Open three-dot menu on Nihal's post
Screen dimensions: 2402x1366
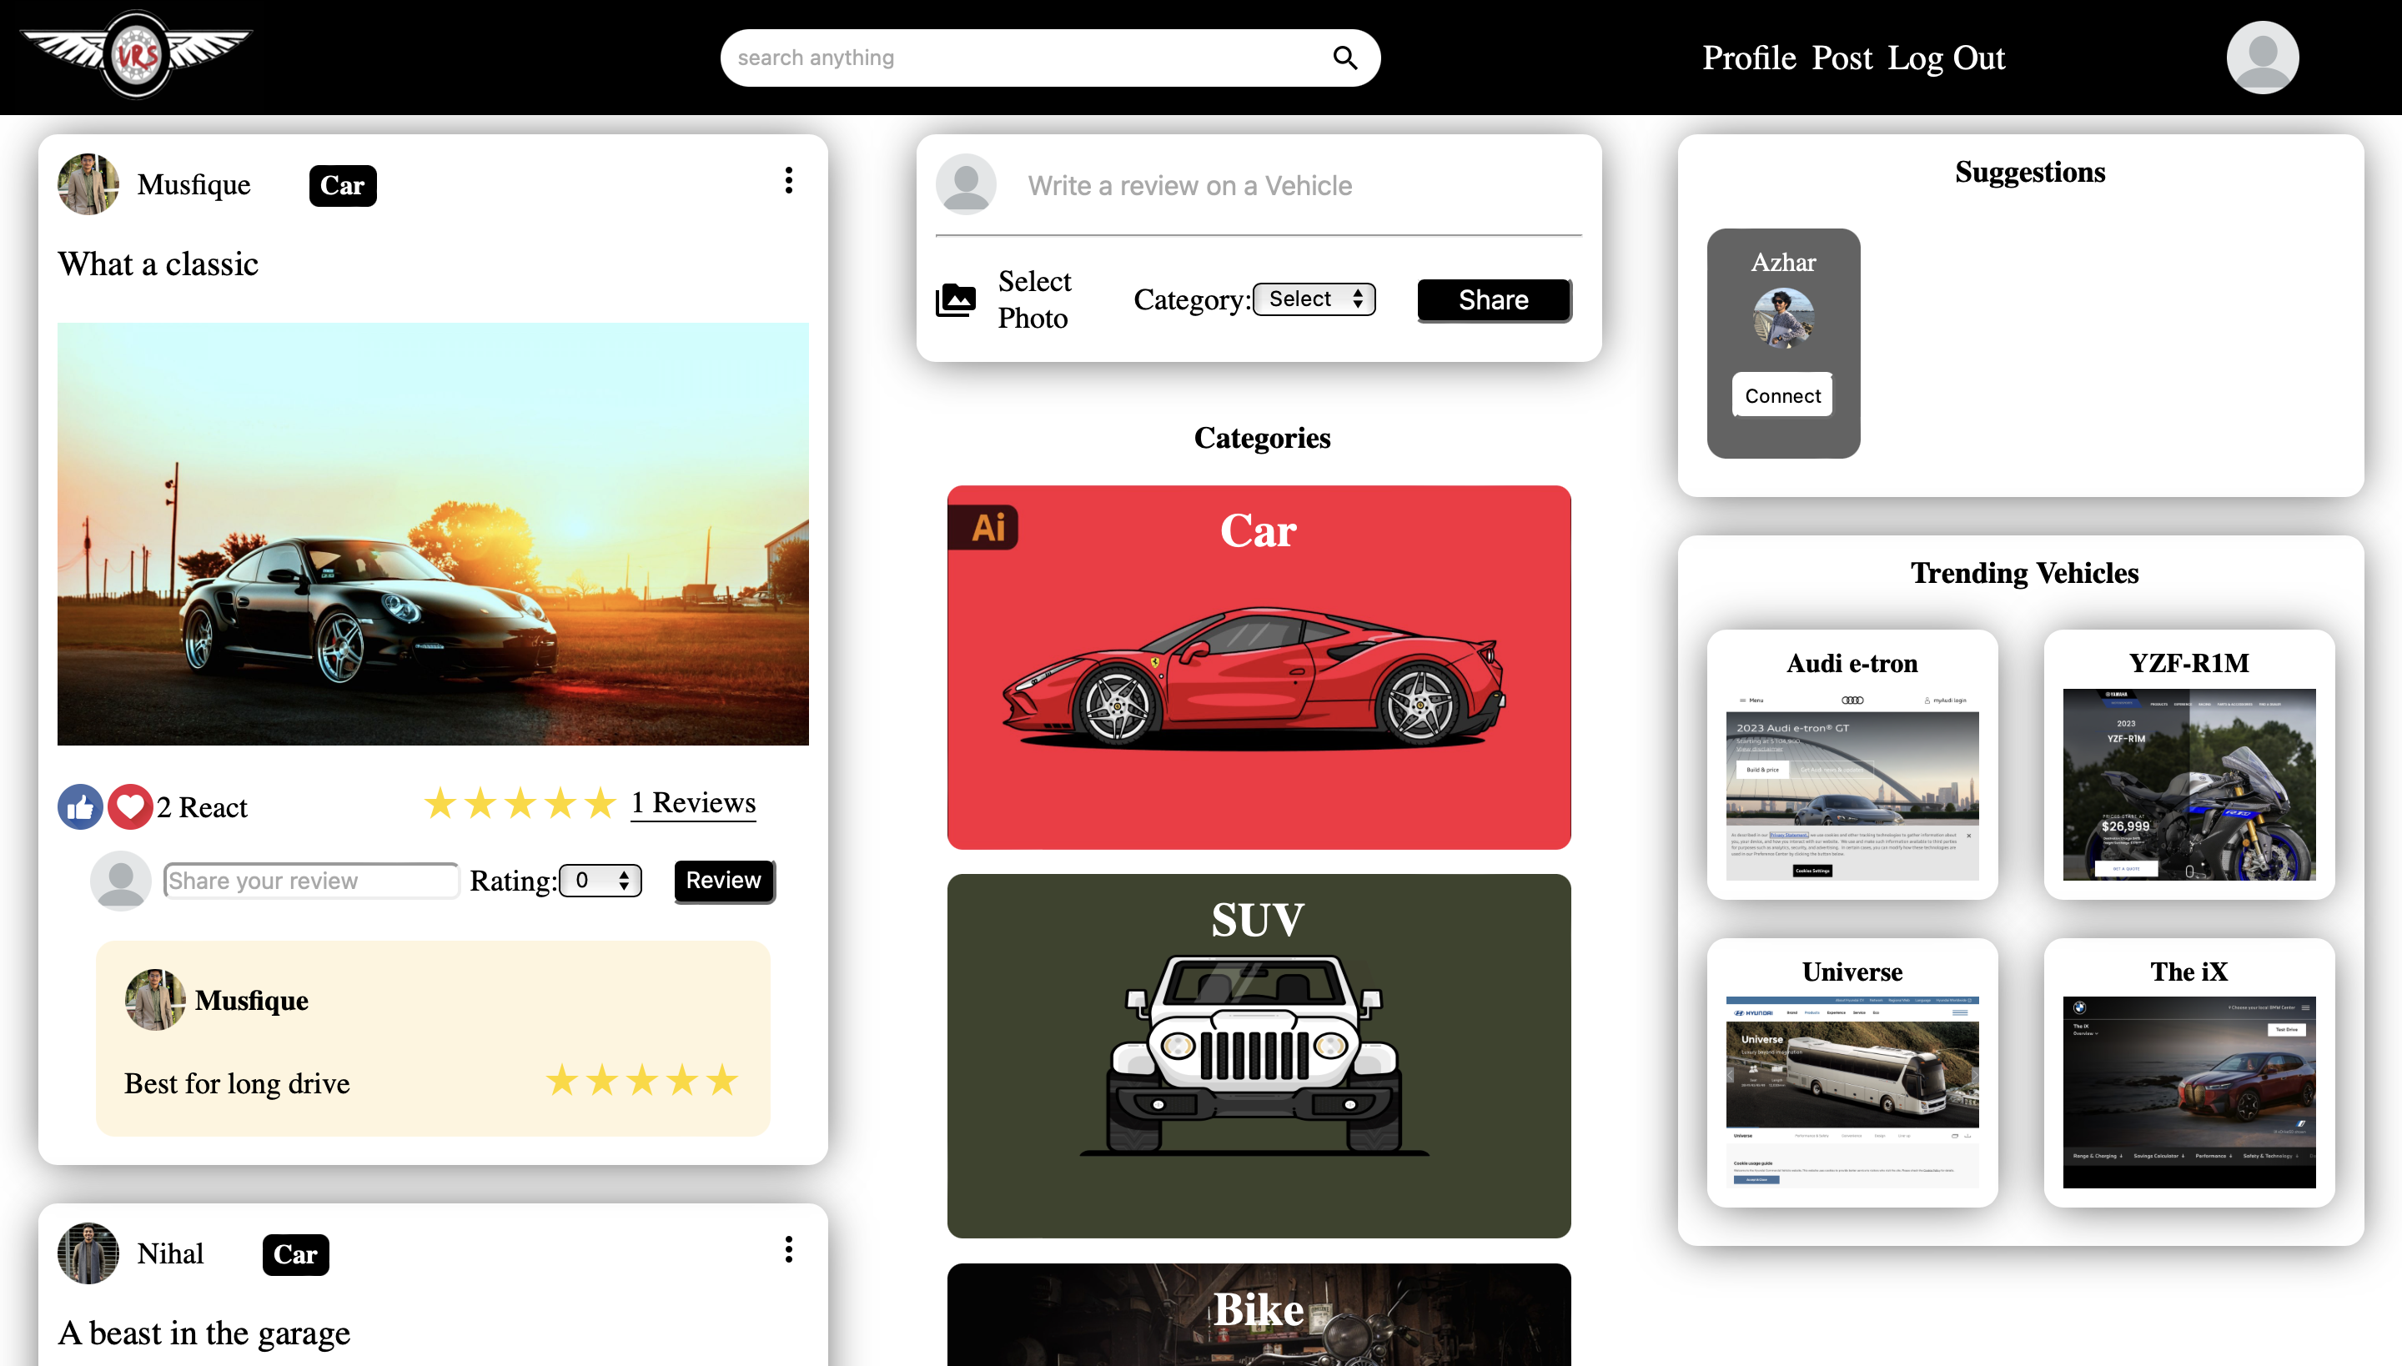(x=788, y=1248)
